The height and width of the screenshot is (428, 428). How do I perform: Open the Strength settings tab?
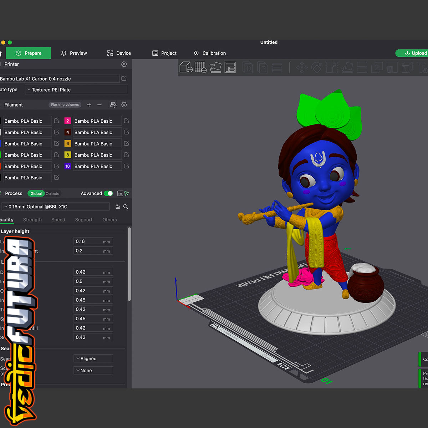click(32, 220)
